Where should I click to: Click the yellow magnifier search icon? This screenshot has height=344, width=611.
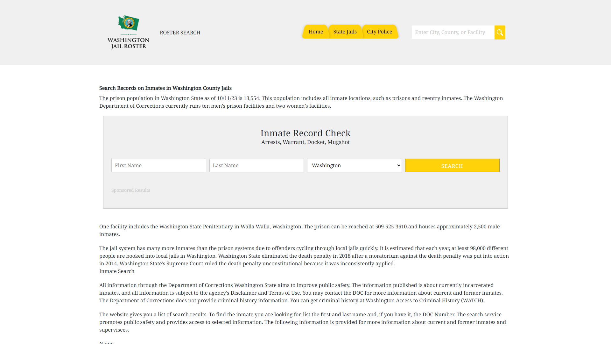(x=500, y=32)
